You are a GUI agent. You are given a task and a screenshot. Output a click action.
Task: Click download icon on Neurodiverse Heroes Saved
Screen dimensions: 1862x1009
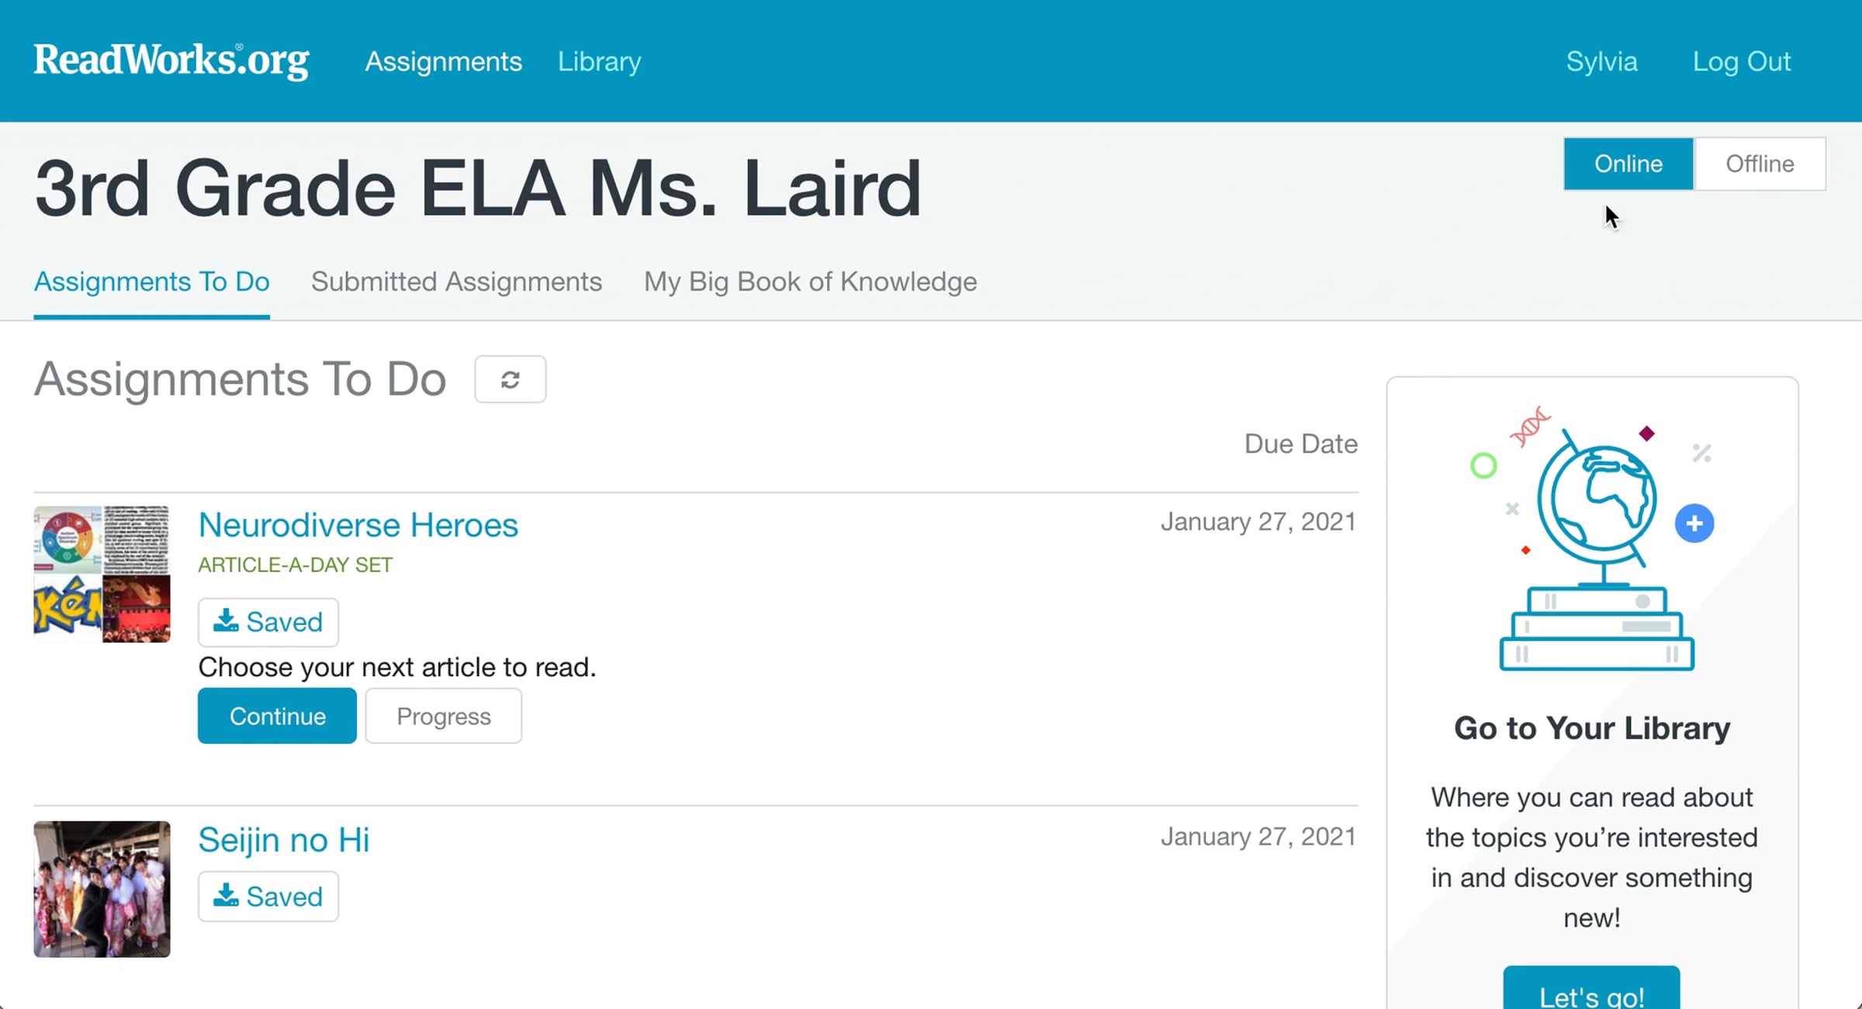(x=226, y=620)
